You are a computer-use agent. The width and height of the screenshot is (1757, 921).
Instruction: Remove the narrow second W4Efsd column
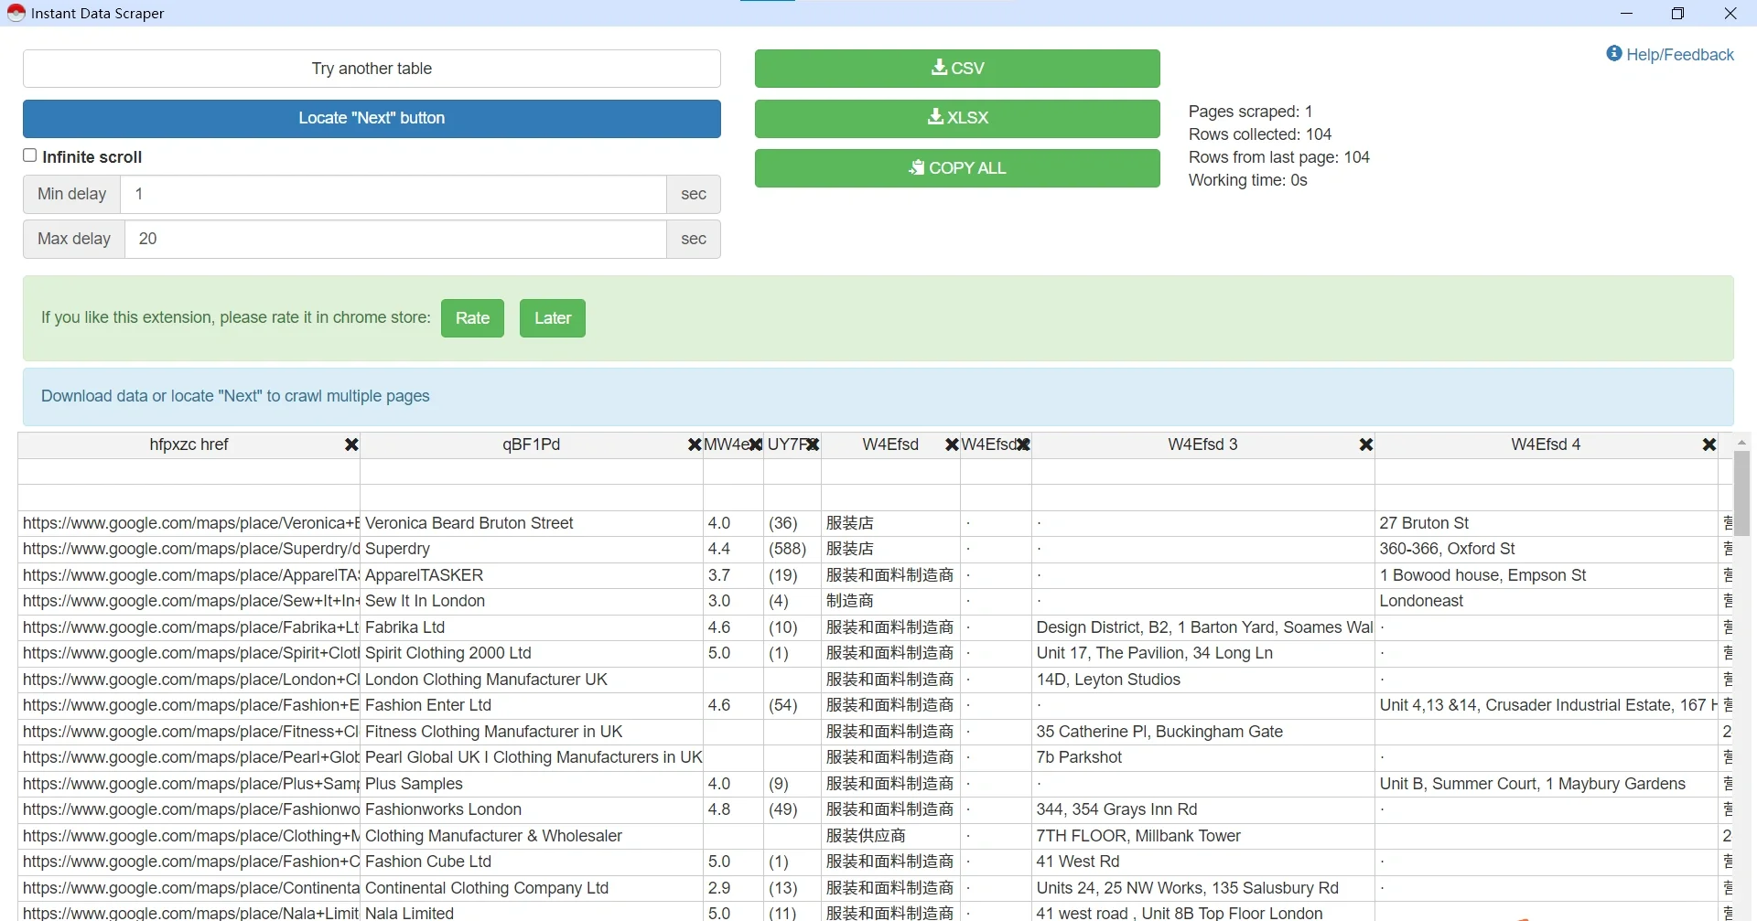point(1023,444)
